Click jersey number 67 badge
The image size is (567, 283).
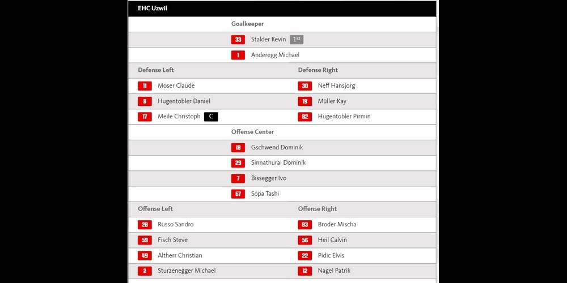tap(238, 194)
